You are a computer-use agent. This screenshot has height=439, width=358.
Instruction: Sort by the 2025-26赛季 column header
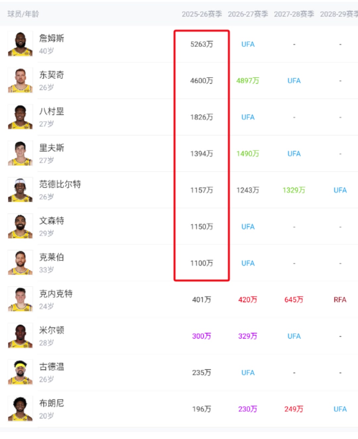click(203, 14)
